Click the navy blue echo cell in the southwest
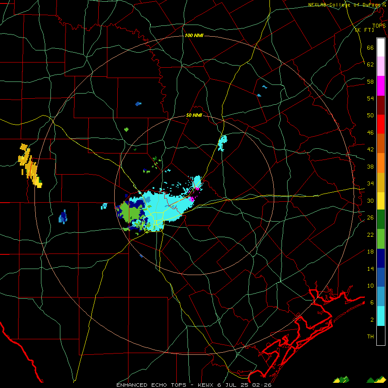The image size is (388, 388). [63, 217]
